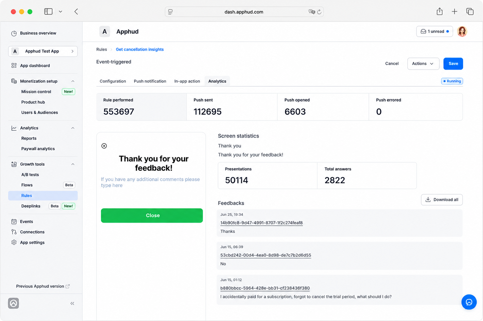Open Users & Audiences
This screenshot has height=321, width=483.
(40, 112)
